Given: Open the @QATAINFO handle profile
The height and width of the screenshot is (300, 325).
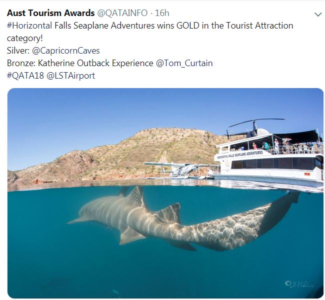Looking at the screenshot, I should click(122, 13).
